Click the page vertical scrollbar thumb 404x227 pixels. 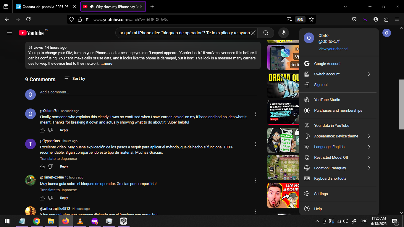click(x=401, y=104)
